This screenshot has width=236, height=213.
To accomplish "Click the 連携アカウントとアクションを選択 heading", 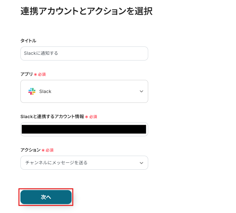I will coord(86,11).
